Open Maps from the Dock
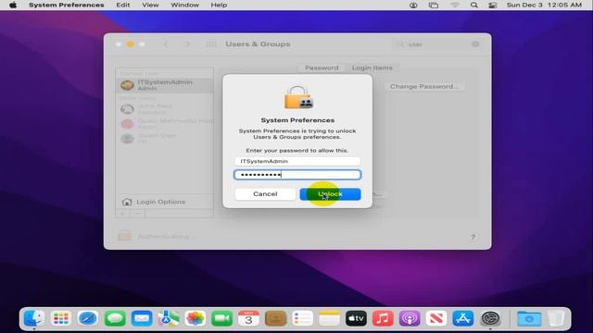 click(x=169, y=318)
